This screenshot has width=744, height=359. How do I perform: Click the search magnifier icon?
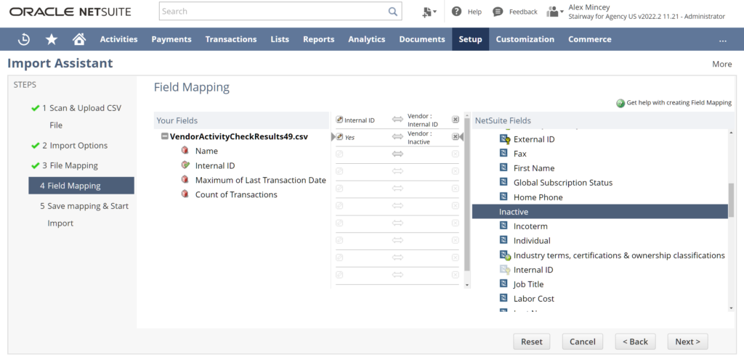tap(393, 12)
